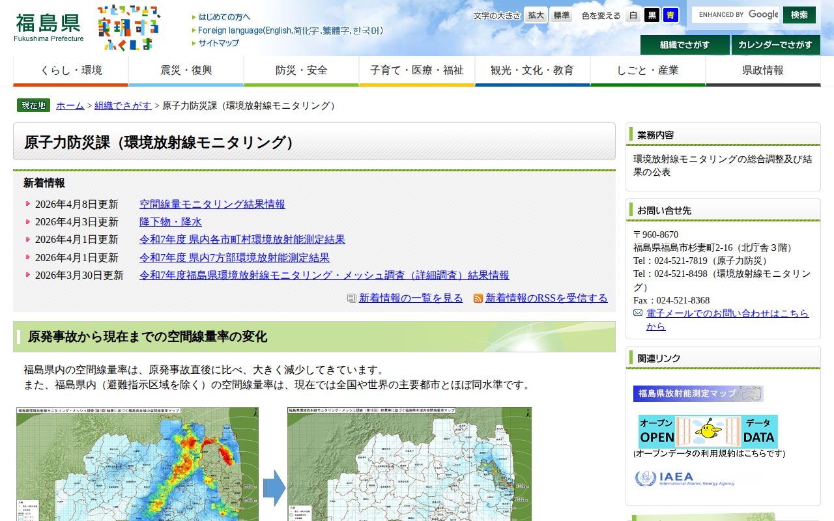Switch page colors to 青 (blue)
Viewport: 834px width, 521px height.
(670, 15)
